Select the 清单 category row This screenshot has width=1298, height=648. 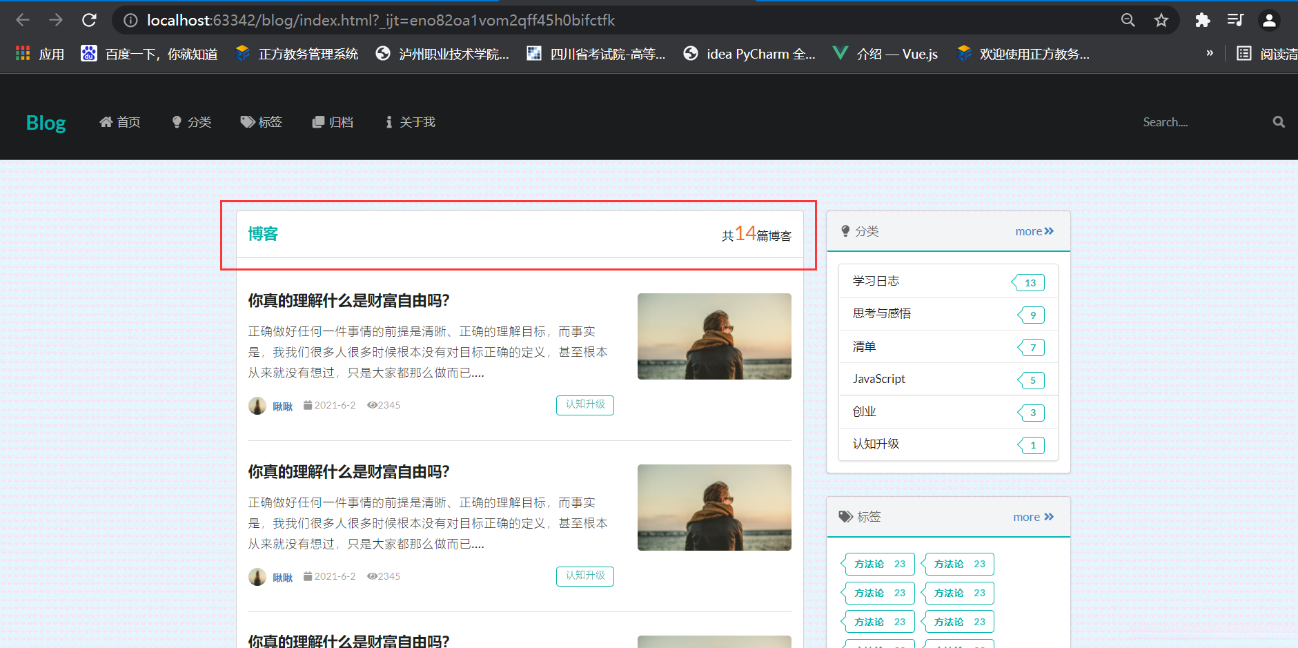tap(948, 346)
